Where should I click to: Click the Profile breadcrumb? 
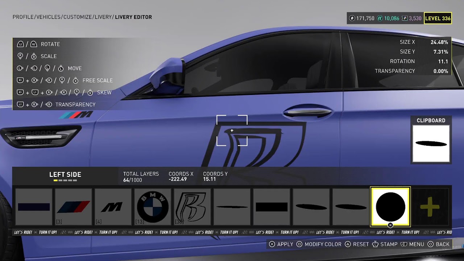(x=23, y=17)
